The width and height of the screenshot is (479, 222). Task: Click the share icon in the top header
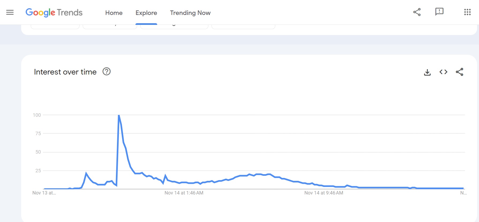click(x=417, y=12)
